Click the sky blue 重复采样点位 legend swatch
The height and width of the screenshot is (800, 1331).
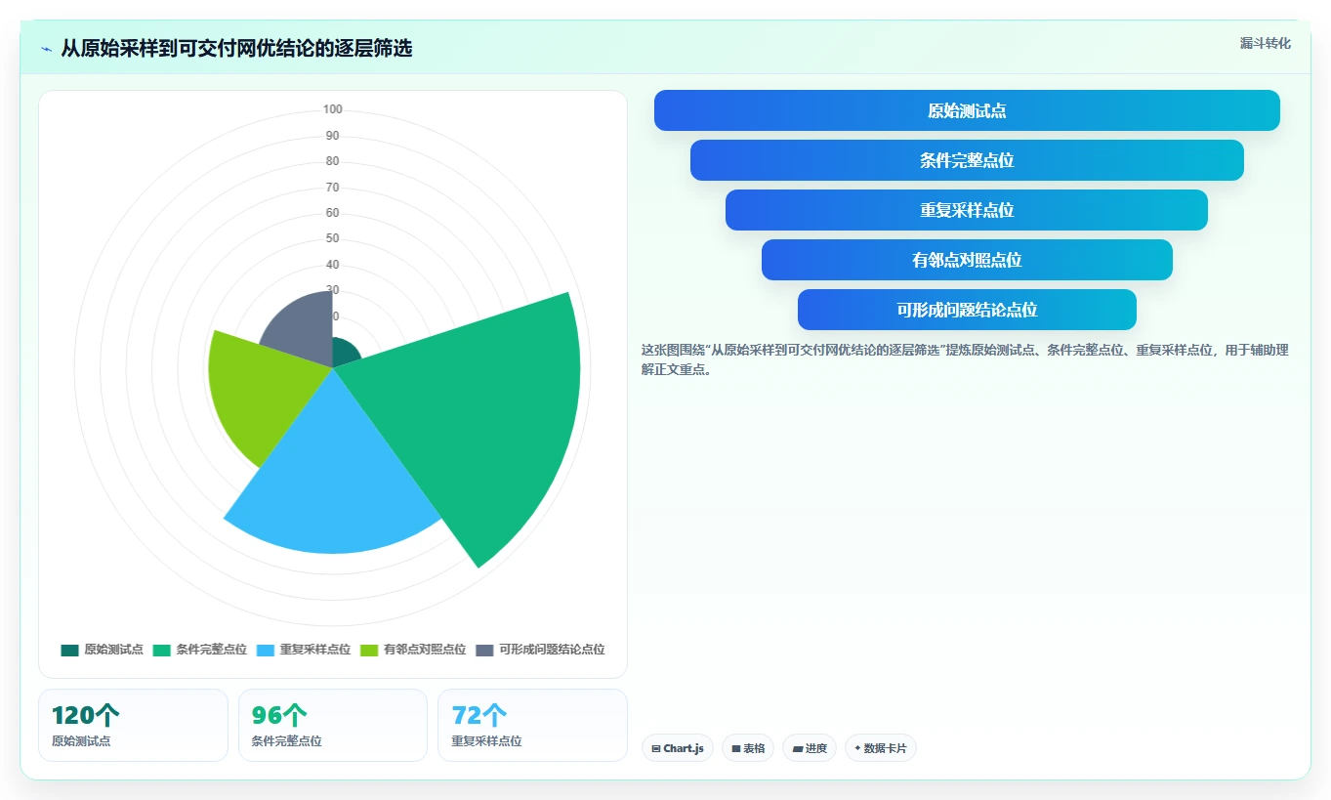[x=266, y=650]
